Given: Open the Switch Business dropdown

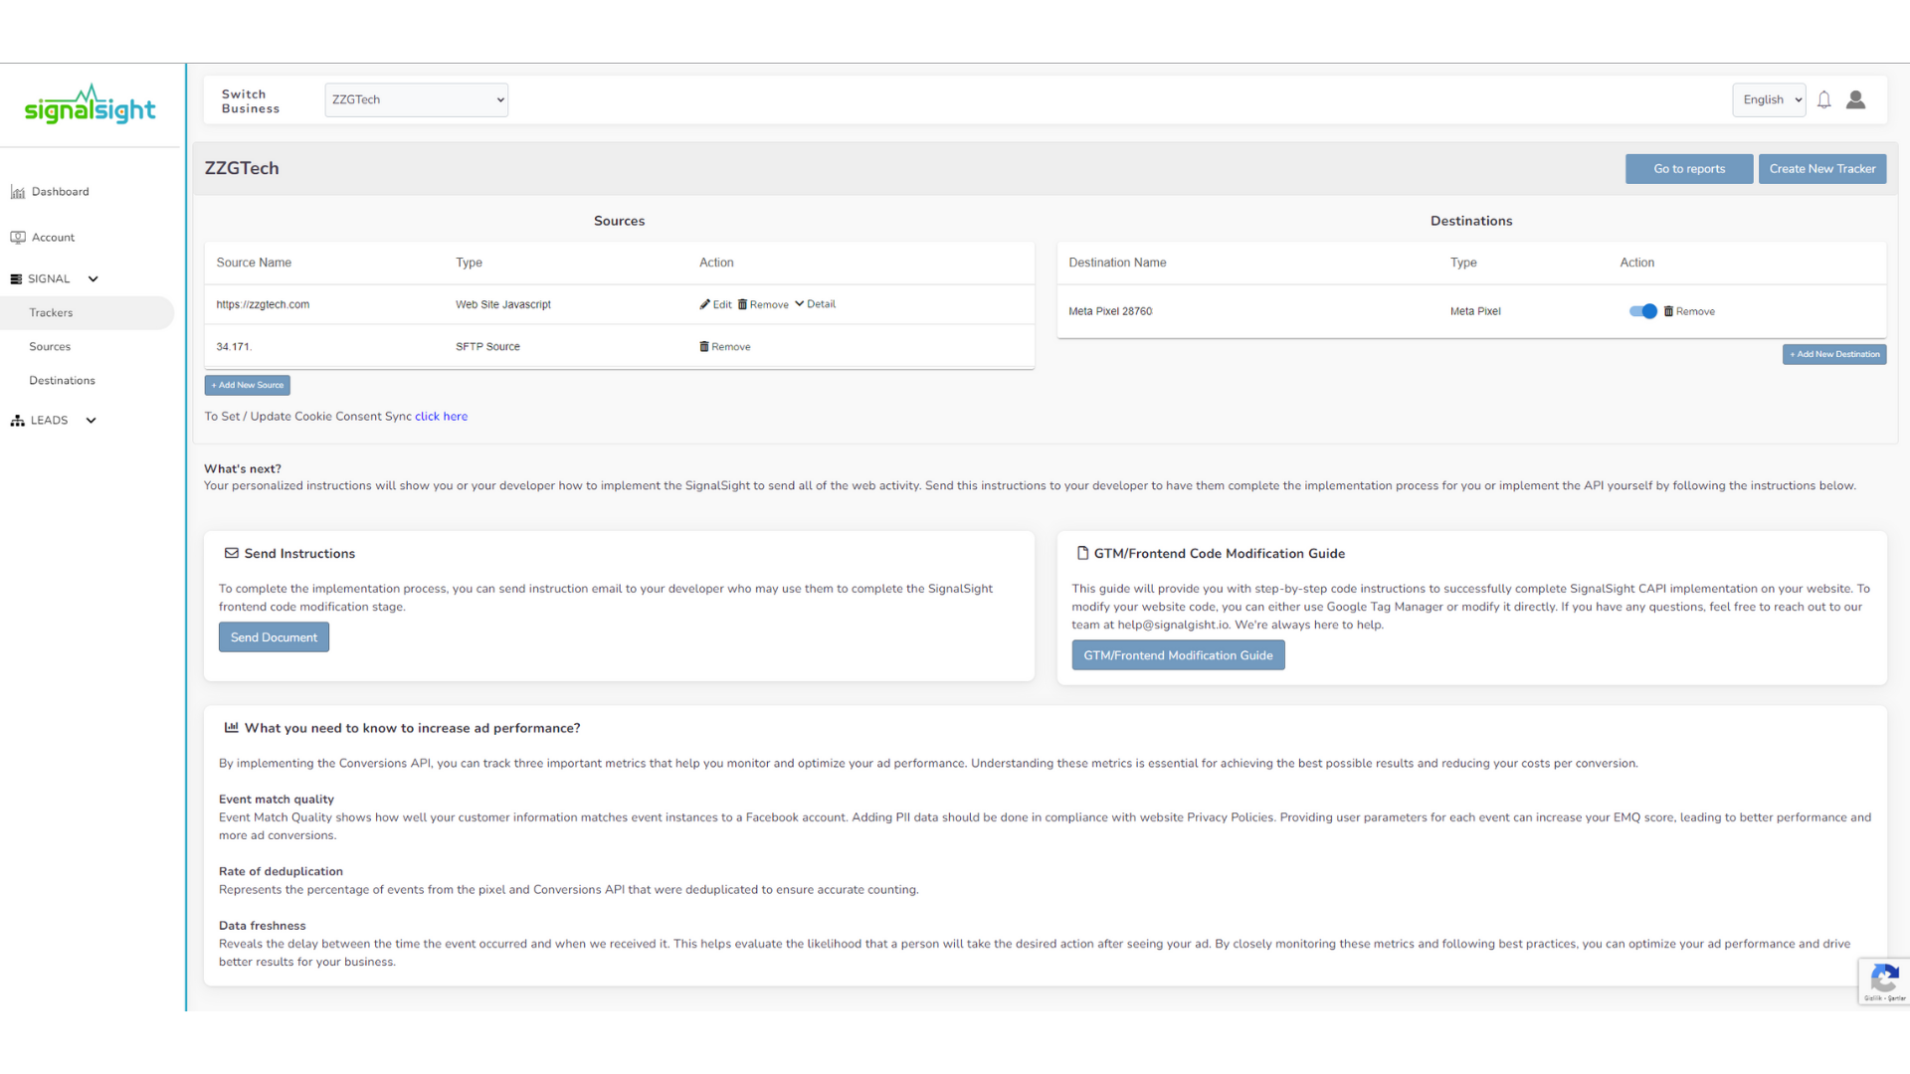Looking at the screenshot, I should pos(416,99).
